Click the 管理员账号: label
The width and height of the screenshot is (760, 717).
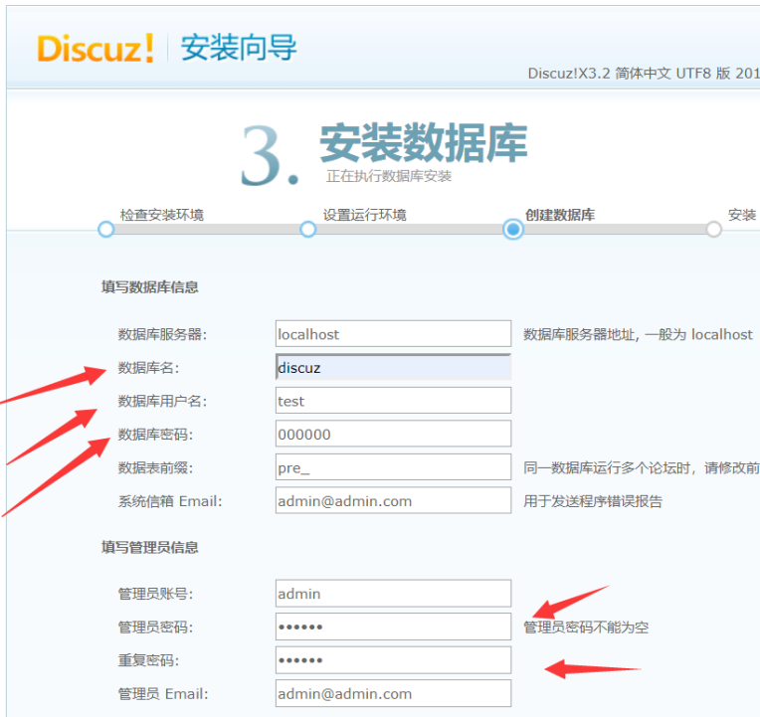[155, 594]
